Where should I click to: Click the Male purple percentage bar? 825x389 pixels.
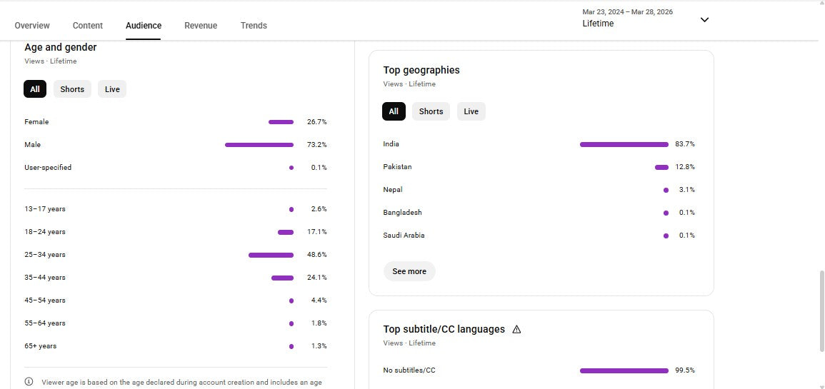coord(259,145)
